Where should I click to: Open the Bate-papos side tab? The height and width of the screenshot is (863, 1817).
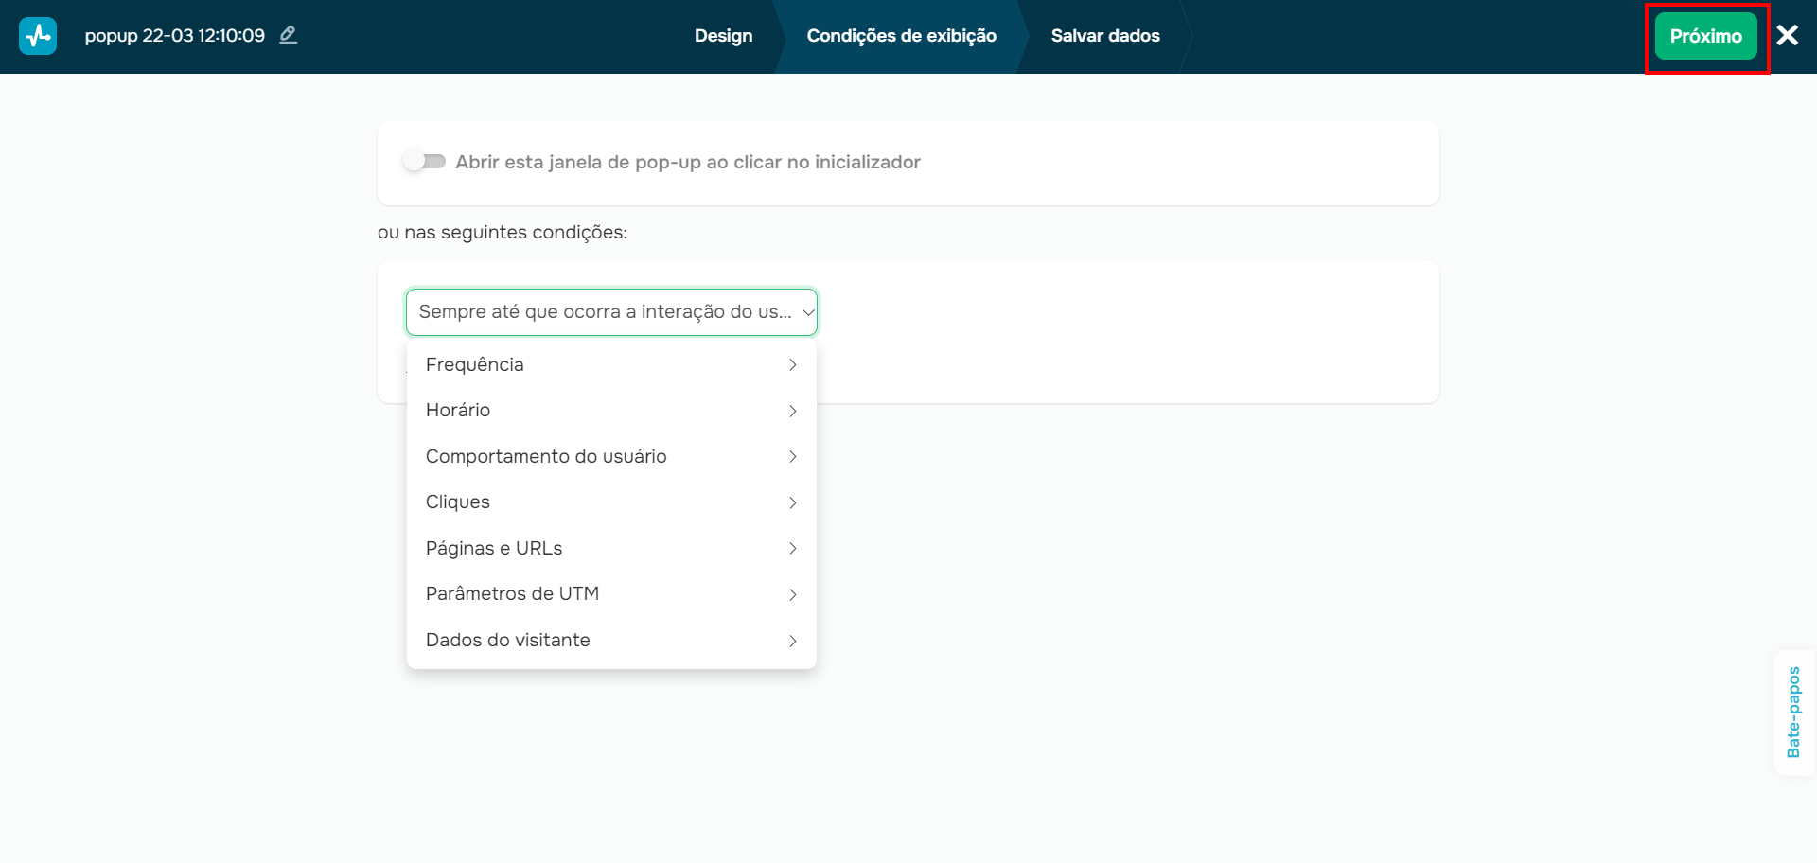coord(1793,713)
